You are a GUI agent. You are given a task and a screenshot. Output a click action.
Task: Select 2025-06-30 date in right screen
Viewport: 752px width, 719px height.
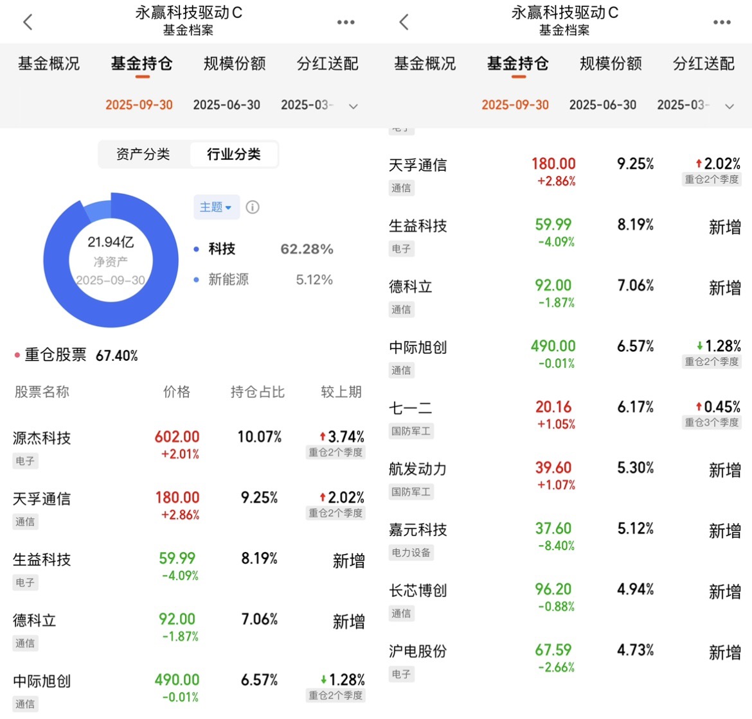point(603,105)
